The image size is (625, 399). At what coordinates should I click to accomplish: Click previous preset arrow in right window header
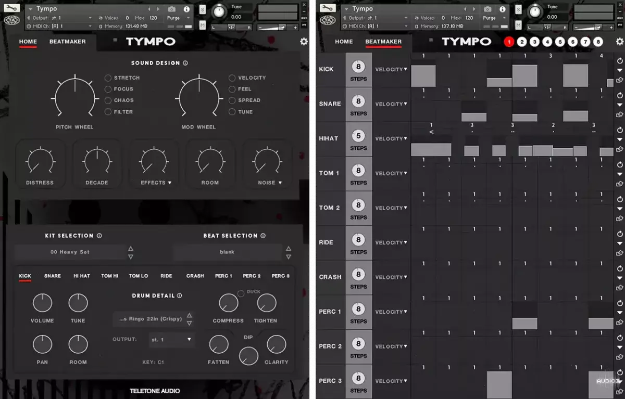tap(466, 9)
